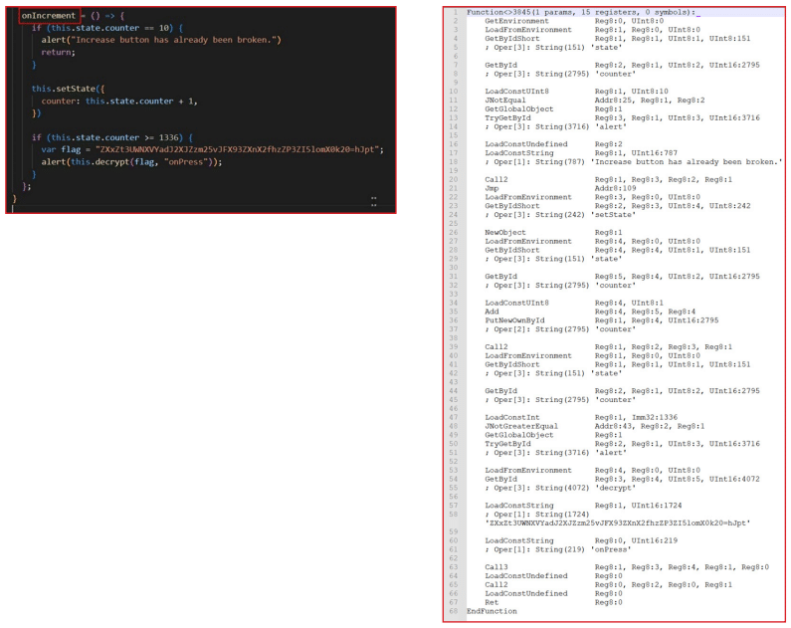Viewport: 791px width, 628px height.
Task: Click the 'if (this.state.counter >= 1336) {' line
Action: pyautogui.click(x=112, y=137)
